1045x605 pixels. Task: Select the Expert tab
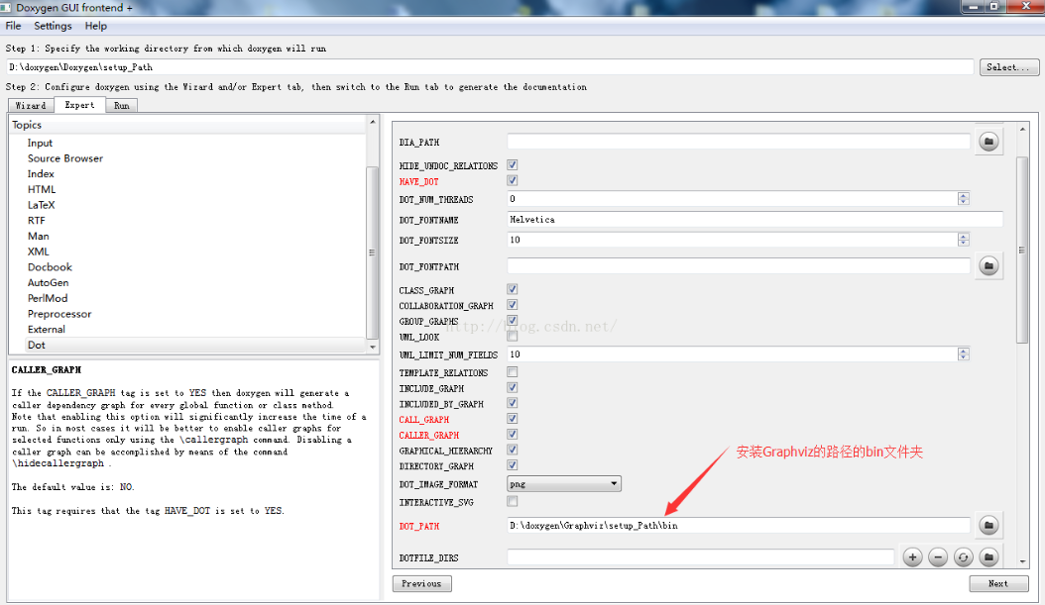(79, 105)
